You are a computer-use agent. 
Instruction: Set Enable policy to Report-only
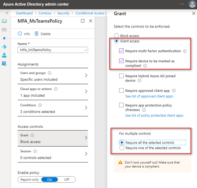(29, 179)
